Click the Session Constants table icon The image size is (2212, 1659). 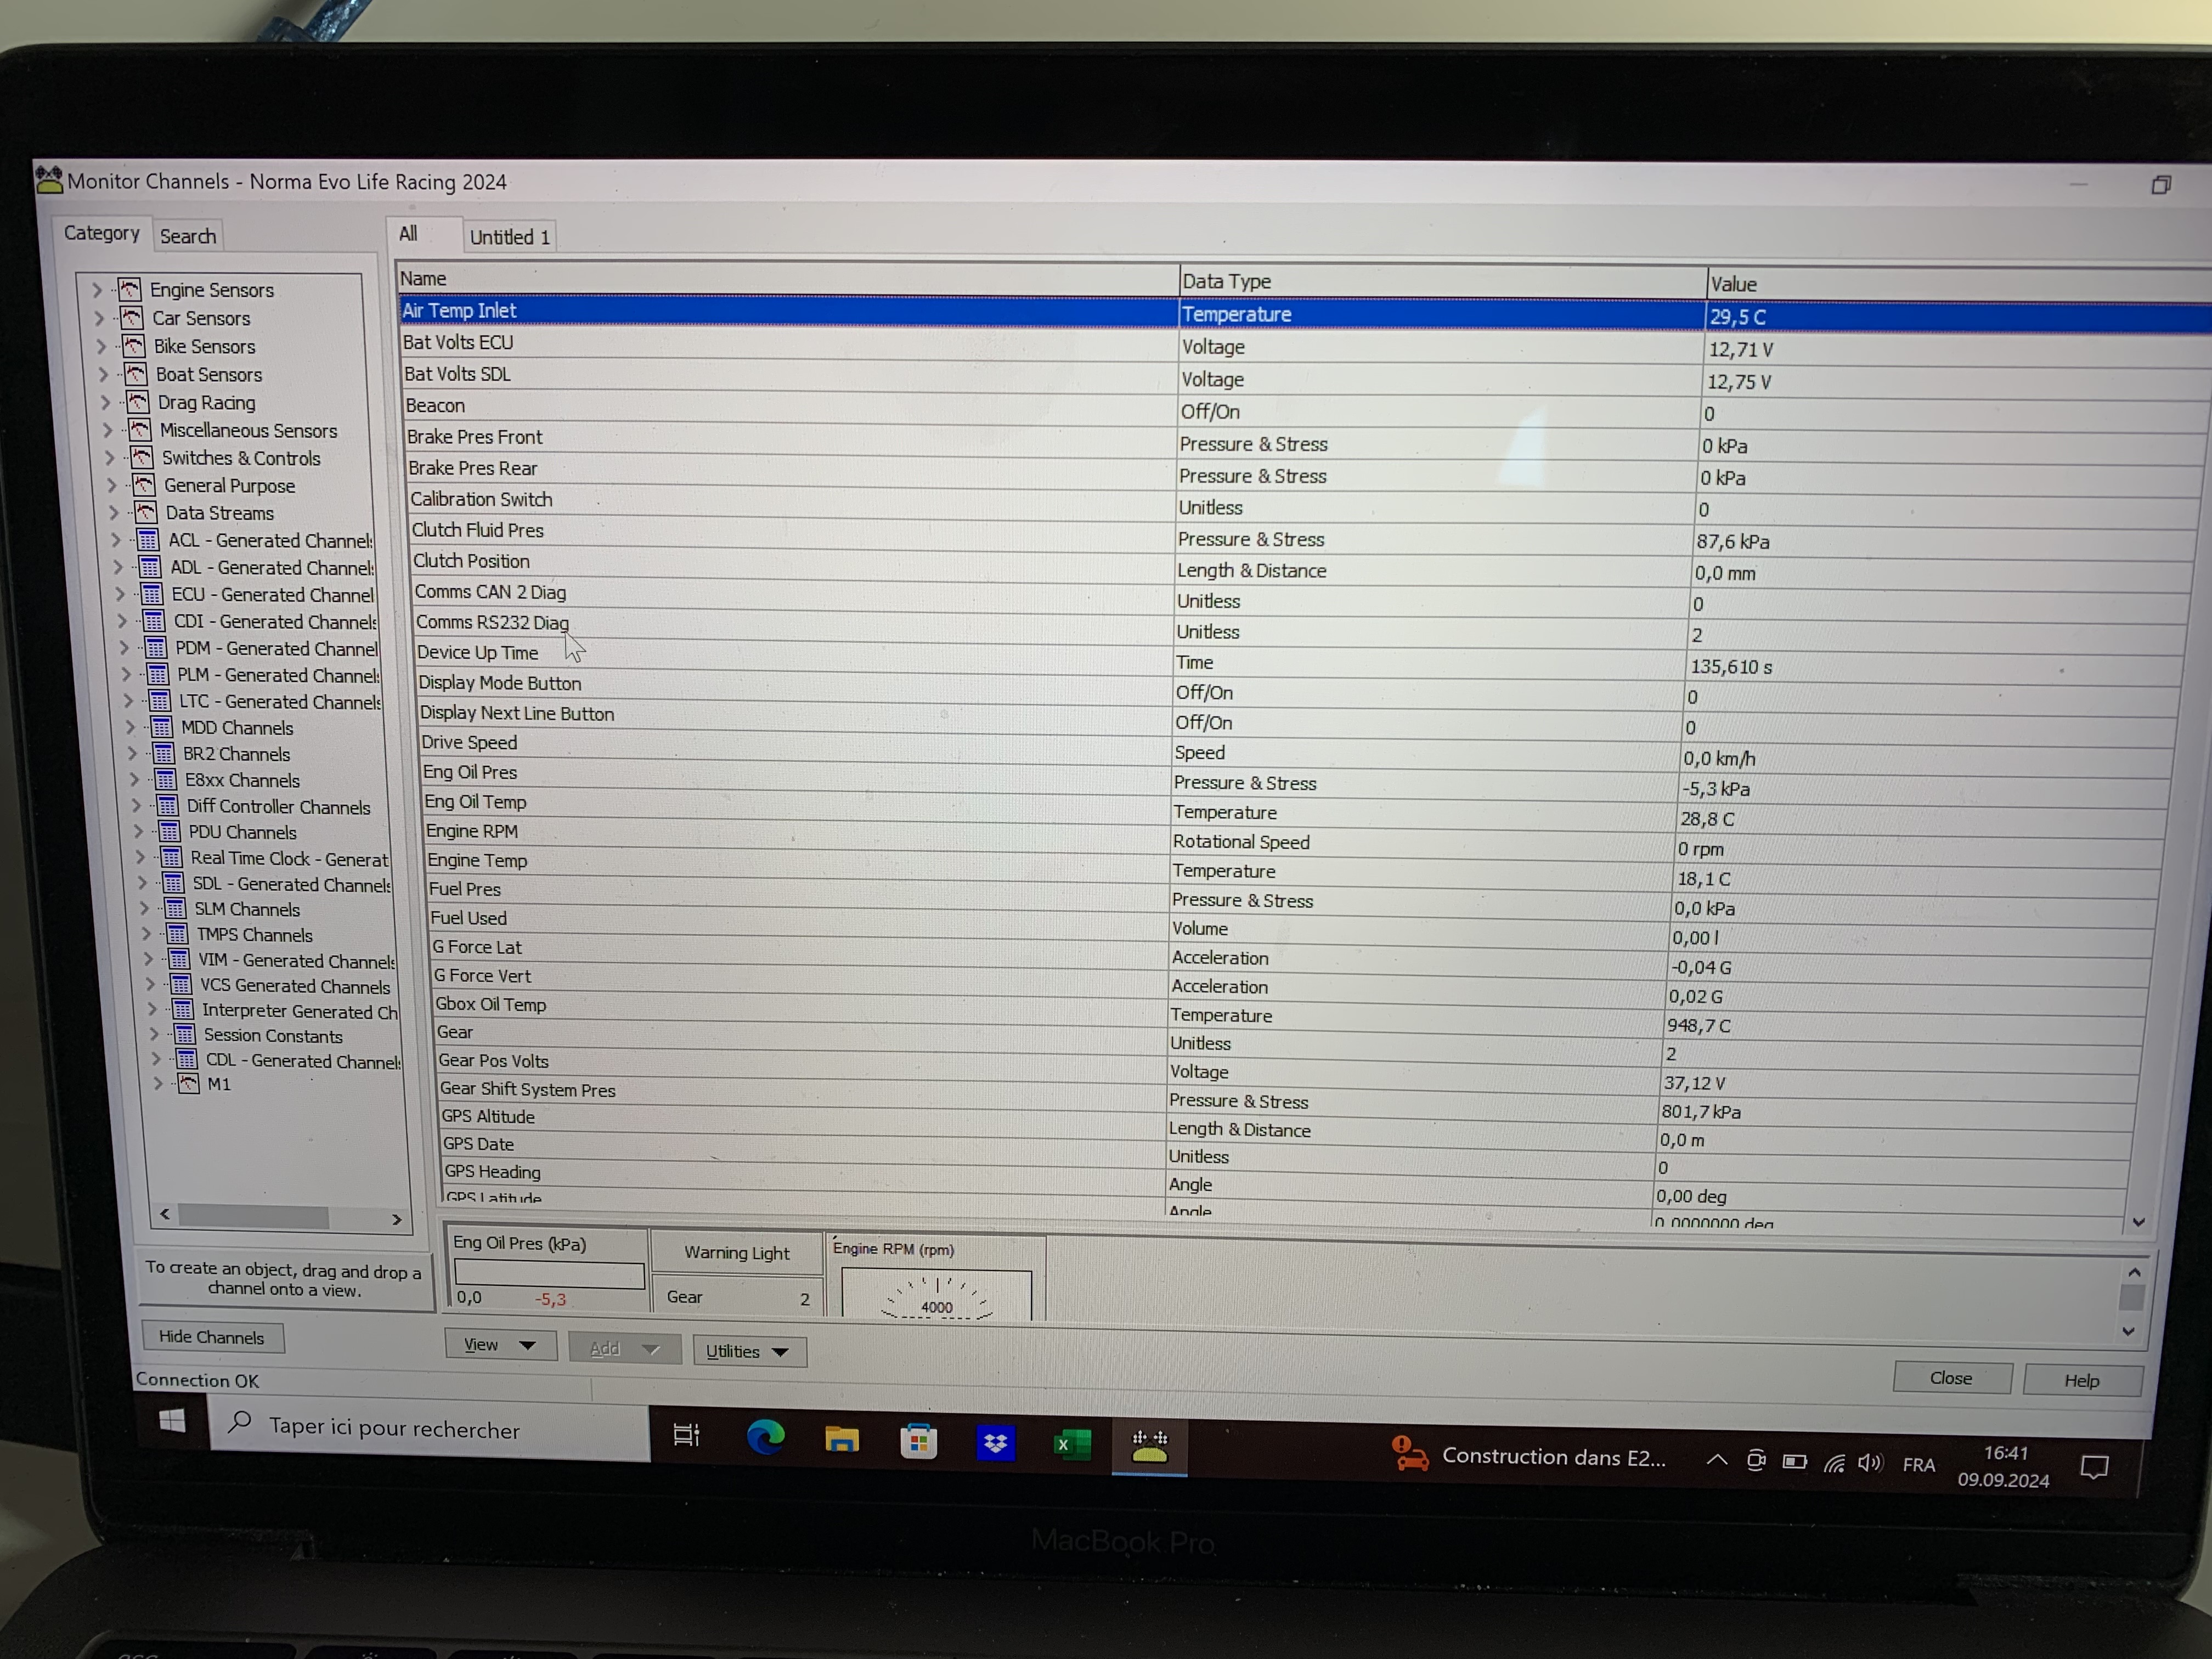coord(184,1035)
